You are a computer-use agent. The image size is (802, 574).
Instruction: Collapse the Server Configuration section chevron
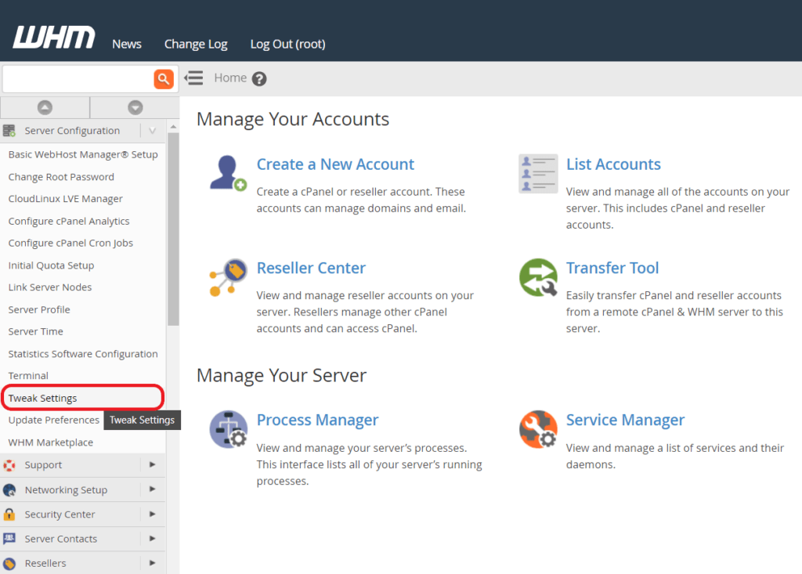(x=153, y=131)
